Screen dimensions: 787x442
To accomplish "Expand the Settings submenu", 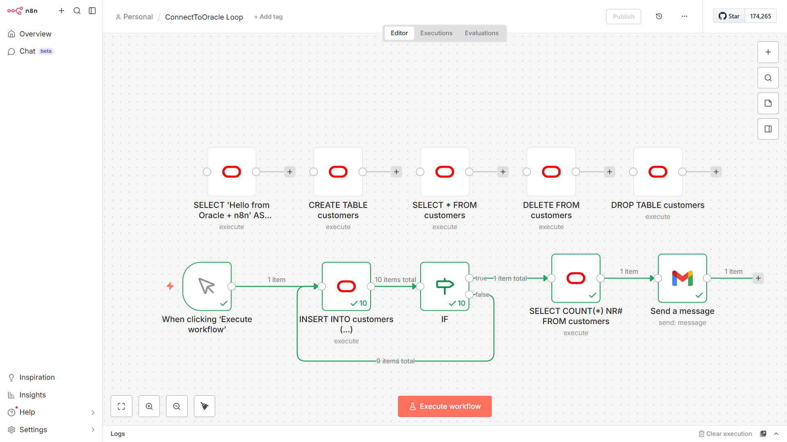I will [93, 430].
